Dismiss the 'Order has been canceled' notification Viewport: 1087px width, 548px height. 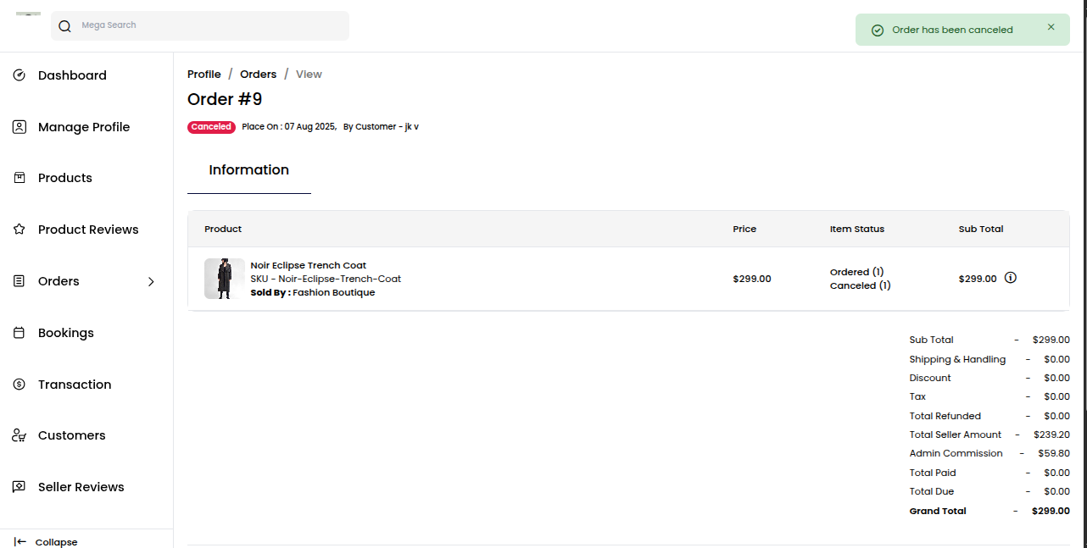coord(1051,26)
